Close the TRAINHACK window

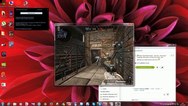48,9
